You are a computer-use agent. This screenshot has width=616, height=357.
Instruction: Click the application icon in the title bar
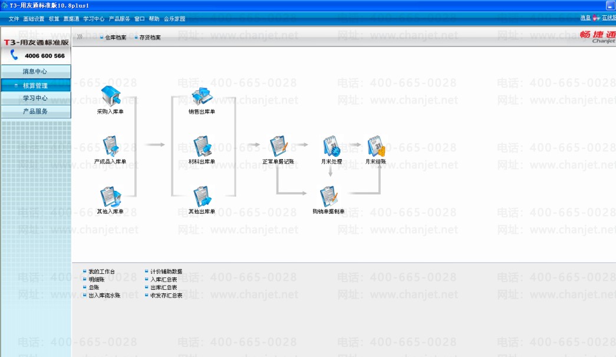(x=4, y=5)
